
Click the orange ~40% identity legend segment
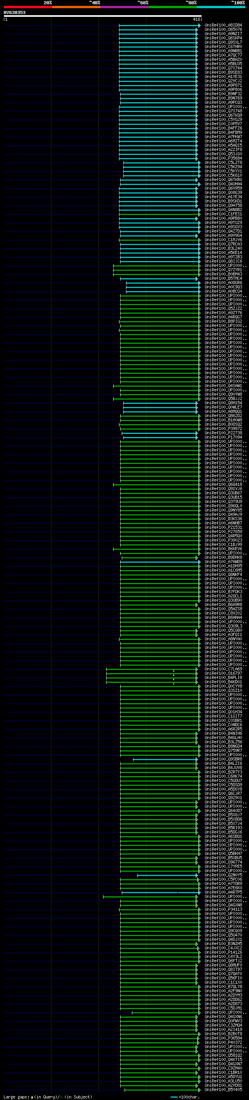pyautogui.click(x=76, y=7)
